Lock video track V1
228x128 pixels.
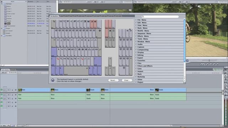point(12,90)
